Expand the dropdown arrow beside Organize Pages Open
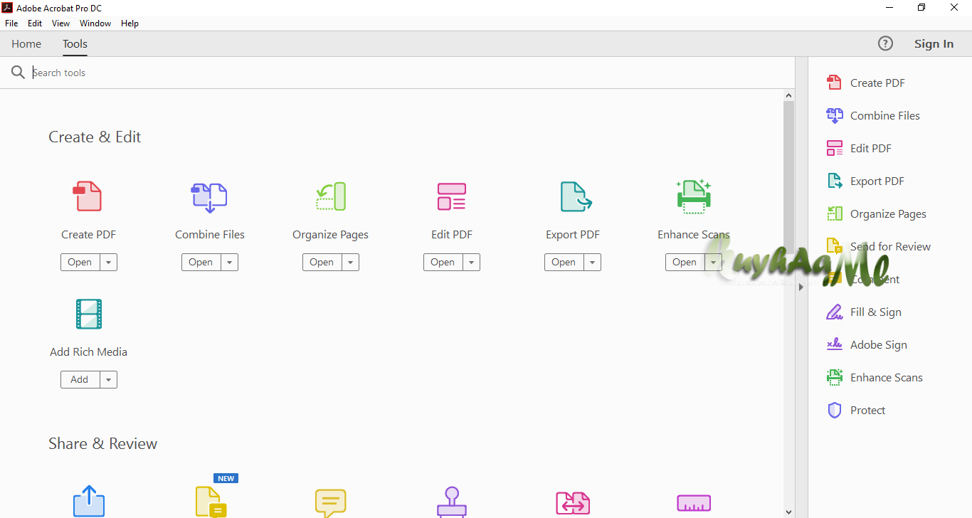The height and width of the screenshot is (518, 972). coord(350,262)
